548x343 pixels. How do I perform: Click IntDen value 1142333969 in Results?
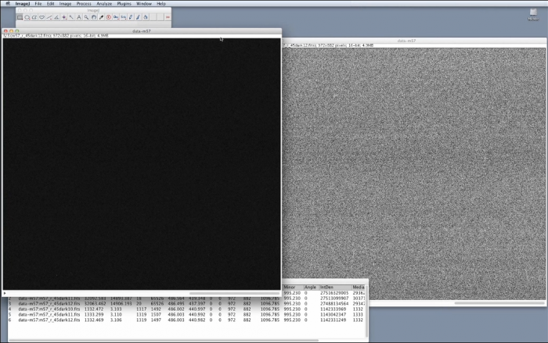pyautogui.click(x=334, y=309)
